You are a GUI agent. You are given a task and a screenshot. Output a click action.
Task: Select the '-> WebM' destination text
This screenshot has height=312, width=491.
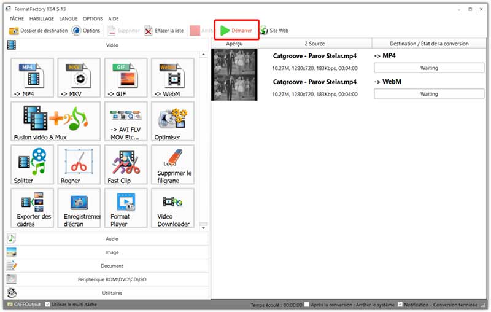coord(388,82)
